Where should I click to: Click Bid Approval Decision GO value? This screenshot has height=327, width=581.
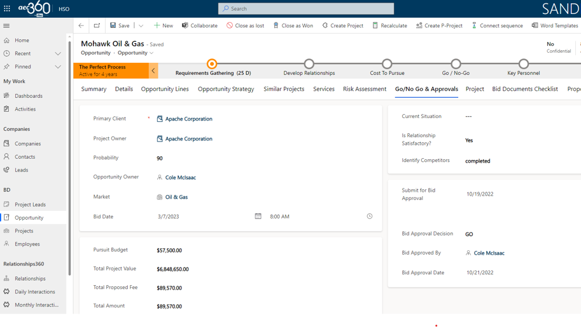click(x=469, y=234)
